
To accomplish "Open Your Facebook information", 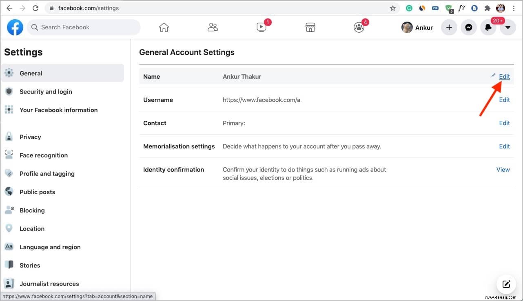I will (62, 110).
